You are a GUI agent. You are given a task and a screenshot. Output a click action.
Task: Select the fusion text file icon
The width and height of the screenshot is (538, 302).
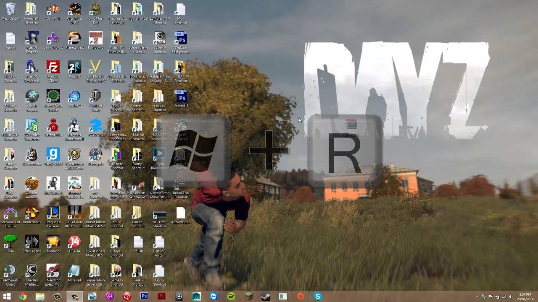tap(11, 40)
